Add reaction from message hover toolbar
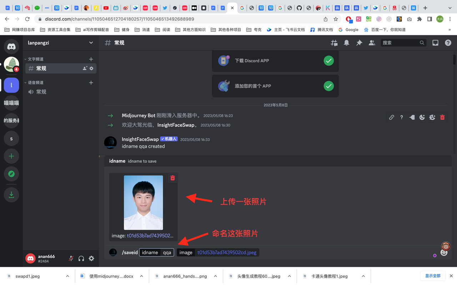The height and width of the screenshot is (285, 457). pos(422,117)
